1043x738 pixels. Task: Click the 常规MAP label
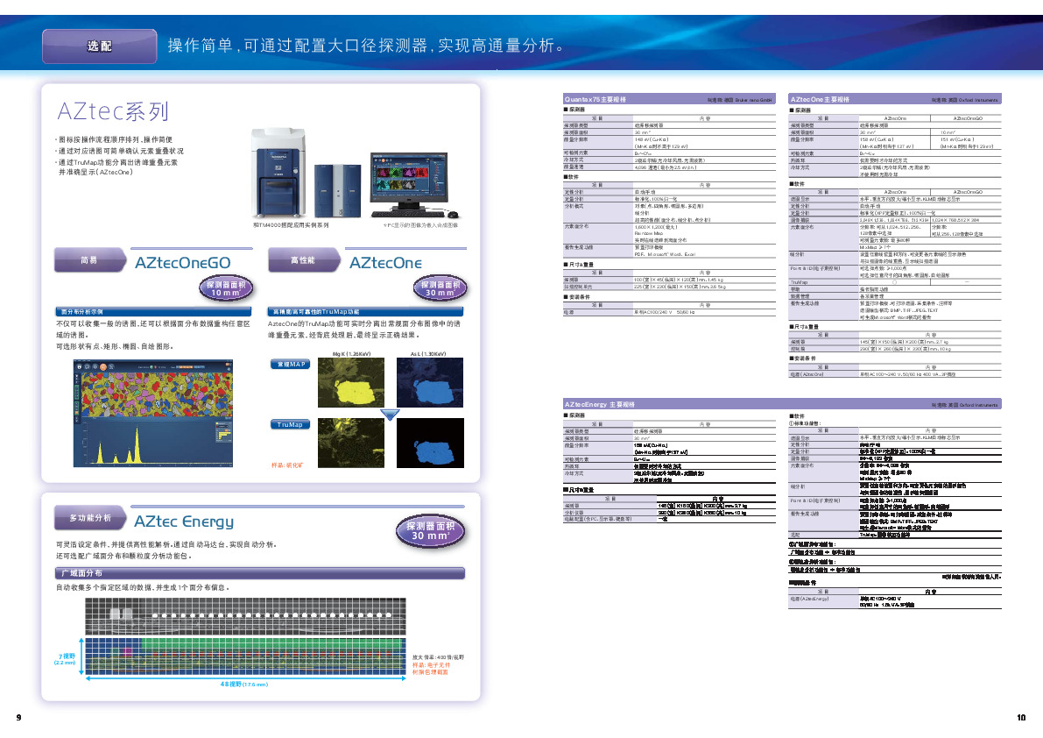[x=291, y=364]
